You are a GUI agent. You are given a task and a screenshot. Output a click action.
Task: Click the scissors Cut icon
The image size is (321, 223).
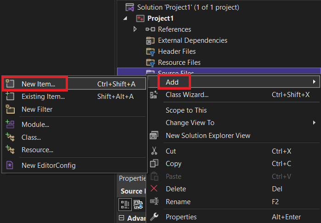pos(154,151)
